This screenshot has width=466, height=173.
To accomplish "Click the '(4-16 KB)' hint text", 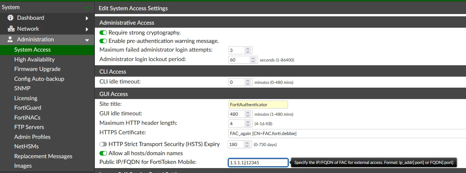I will (263, 124).
